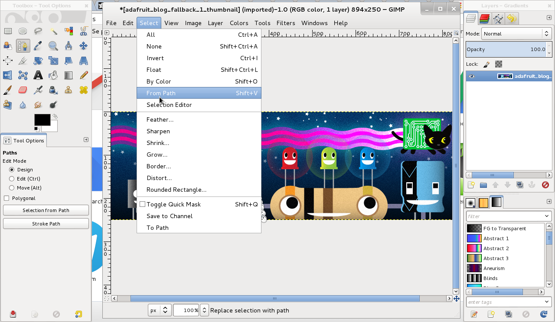This screenshot has height=322, width=555.
Task: Click the Create new layer icon
Action: point(471,185)
